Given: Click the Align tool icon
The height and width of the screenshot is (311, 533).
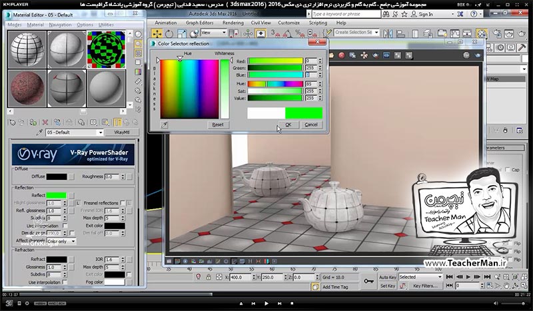Looking at the screenshot, I should [x=400, y=33].
